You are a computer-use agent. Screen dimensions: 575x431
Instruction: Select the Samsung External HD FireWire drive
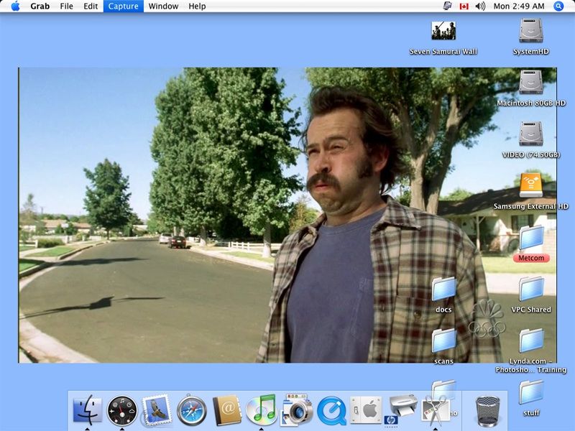(x=530, y=185)
